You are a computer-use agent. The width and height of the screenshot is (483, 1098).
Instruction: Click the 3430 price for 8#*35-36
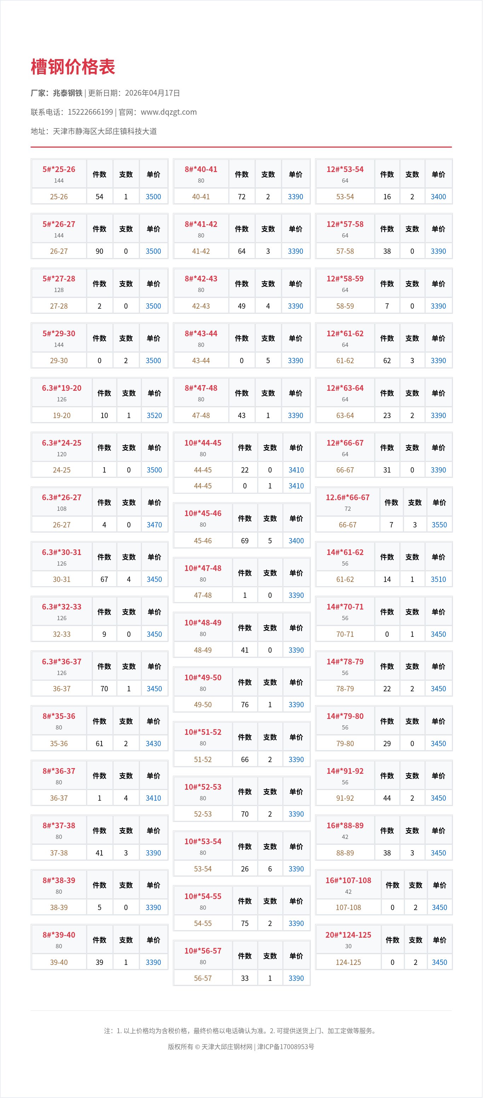tap(153, 743)
